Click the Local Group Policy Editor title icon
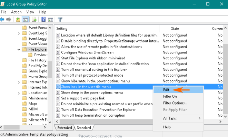This screenshot has height=138, width=228. coord(2,4)
